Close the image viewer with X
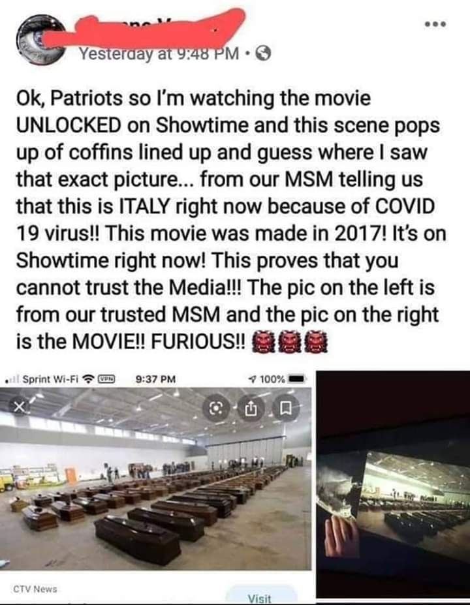The width and height of the screenshot is (470, 605). [x=20, y=406]
